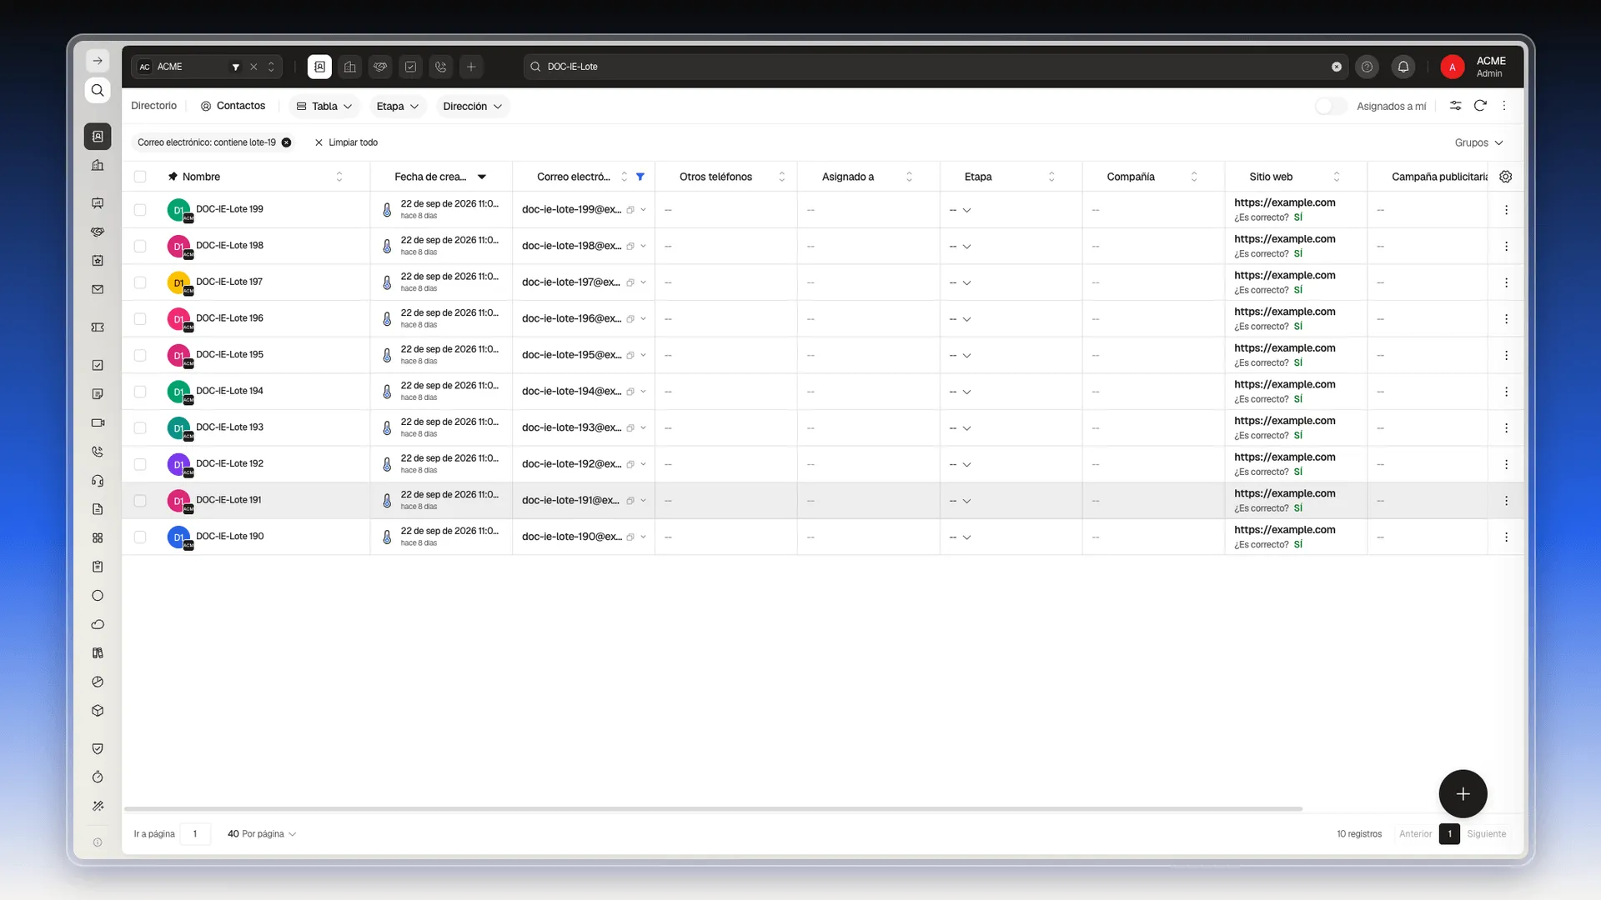
Task: Copy the doc-ie-lote-199 email address
Action: pyautogui.click(x=630, y=210)
